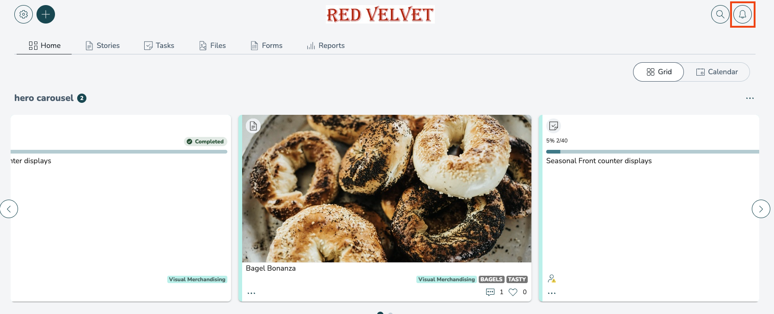Click the assignee warning person icon

(x=552, y=278)
